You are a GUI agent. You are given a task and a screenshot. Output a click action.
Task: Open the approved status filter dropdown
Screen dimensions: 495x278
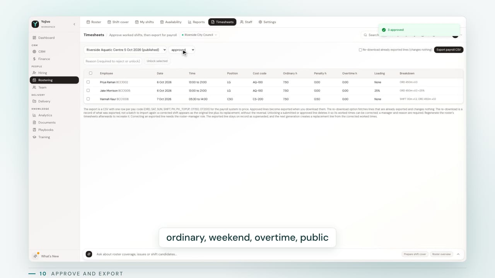pos(182,50)
